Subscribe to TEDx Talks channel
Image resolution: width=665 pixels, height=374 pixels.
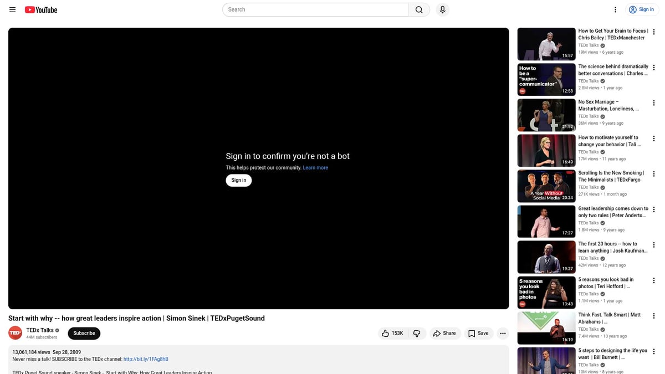pyautogui.click(x=84, y=333)
